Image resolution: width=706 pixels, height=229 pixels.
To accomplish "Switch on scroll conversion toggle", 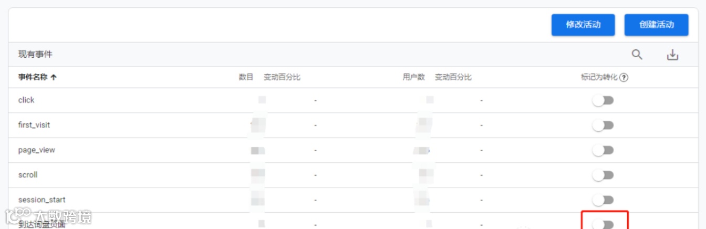I will point(603,175).
